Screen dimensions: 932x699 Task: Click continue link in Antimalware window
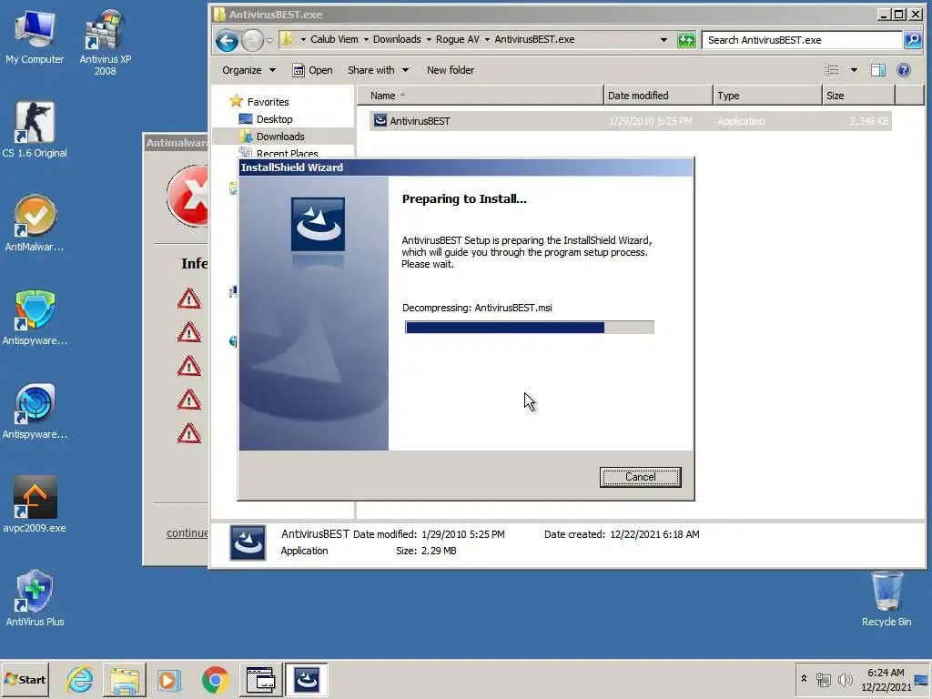[187, 532]
